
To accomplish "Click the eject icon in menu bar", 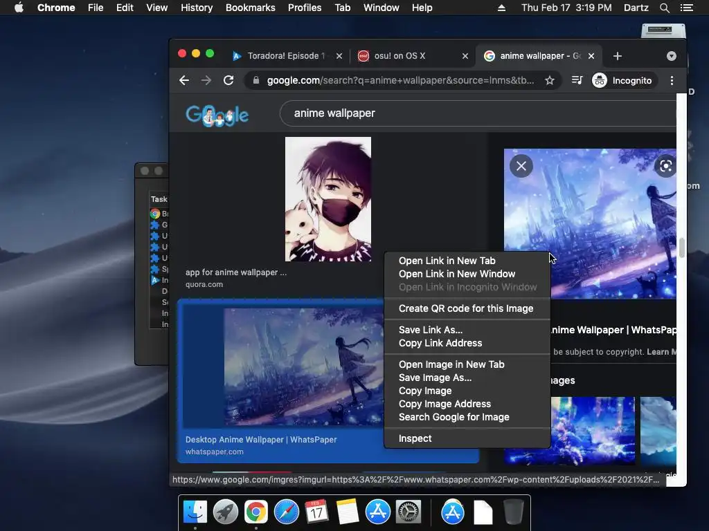I will 501,8.
